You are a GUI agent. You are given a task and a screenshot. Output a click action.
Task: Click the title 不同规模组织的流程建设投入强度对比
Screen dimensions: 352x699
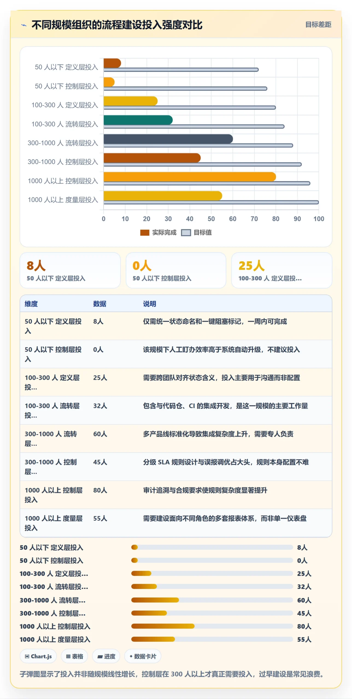click(x=117, y=25)
